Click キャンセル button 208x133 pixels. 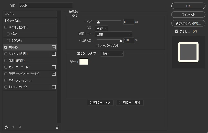(x=188, y=15)
